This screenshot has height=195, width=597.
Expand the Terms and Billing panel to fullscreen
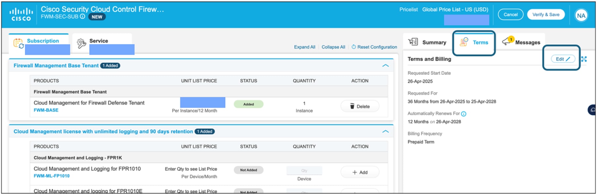coord(584,59)
